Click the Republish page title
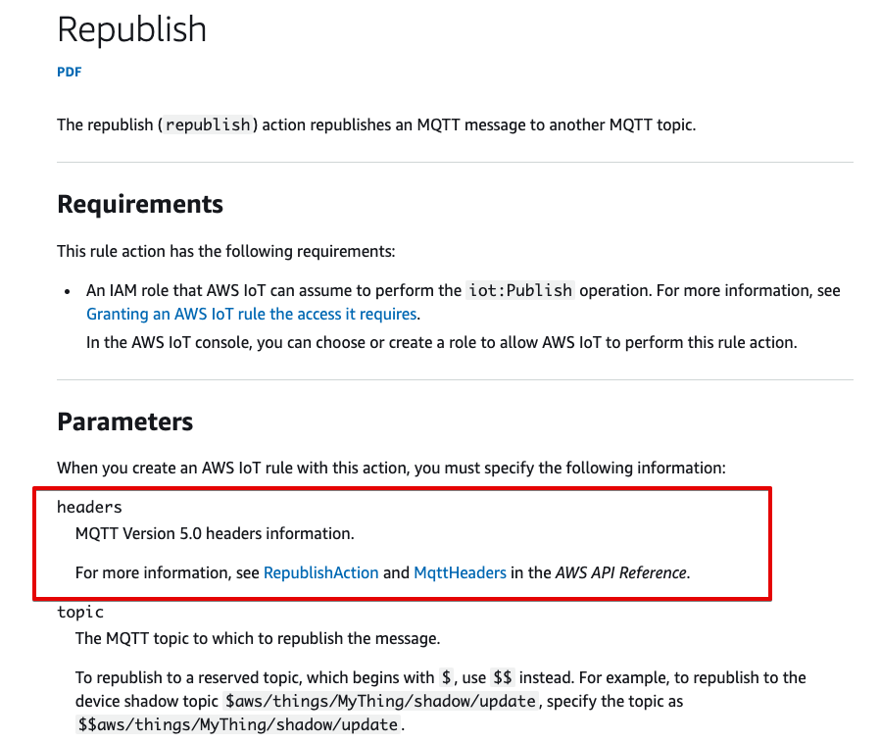Screen dimensions: 880x742 click(132, 29)
